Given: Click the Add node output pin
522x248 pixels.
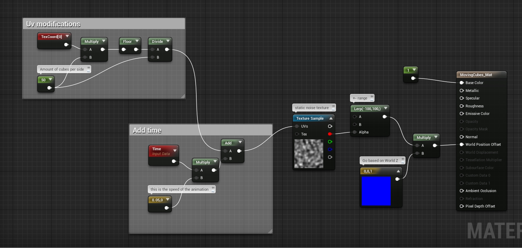Looking at the screenshot, I should coord(239,151).
